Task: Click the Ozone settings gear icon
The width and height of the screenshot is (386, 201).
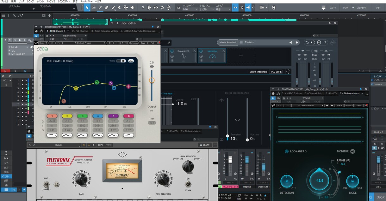Action: pos(319,43)
